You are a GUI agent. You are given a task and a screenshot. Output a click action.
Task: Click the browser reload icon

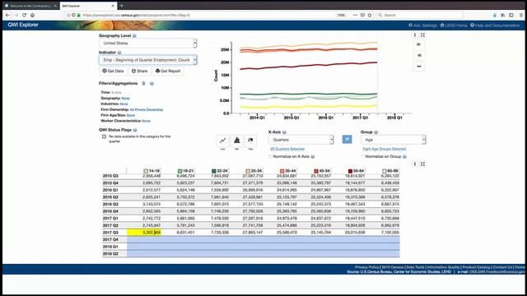24,15
